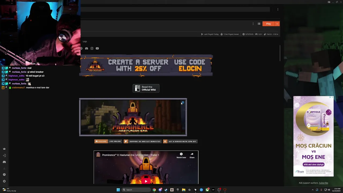Click the crown icon in left sidebar

(4, 149)
